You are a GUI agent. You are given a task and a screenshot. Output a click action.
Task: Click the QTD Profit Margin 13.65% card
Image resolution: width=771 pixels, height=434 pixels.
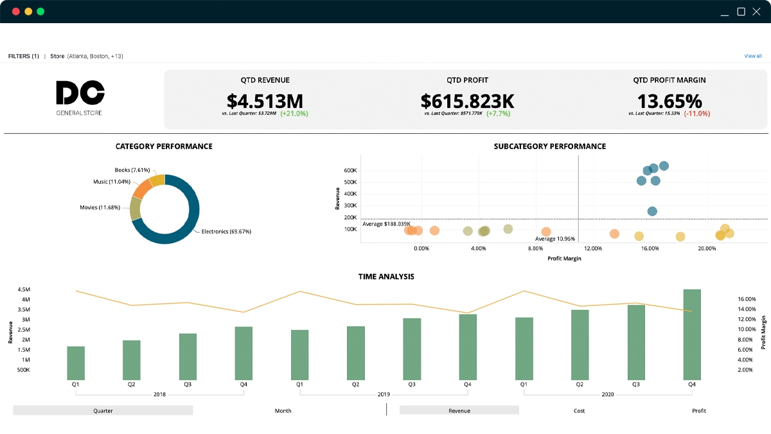pyautogui.click(x=669, y=100)
